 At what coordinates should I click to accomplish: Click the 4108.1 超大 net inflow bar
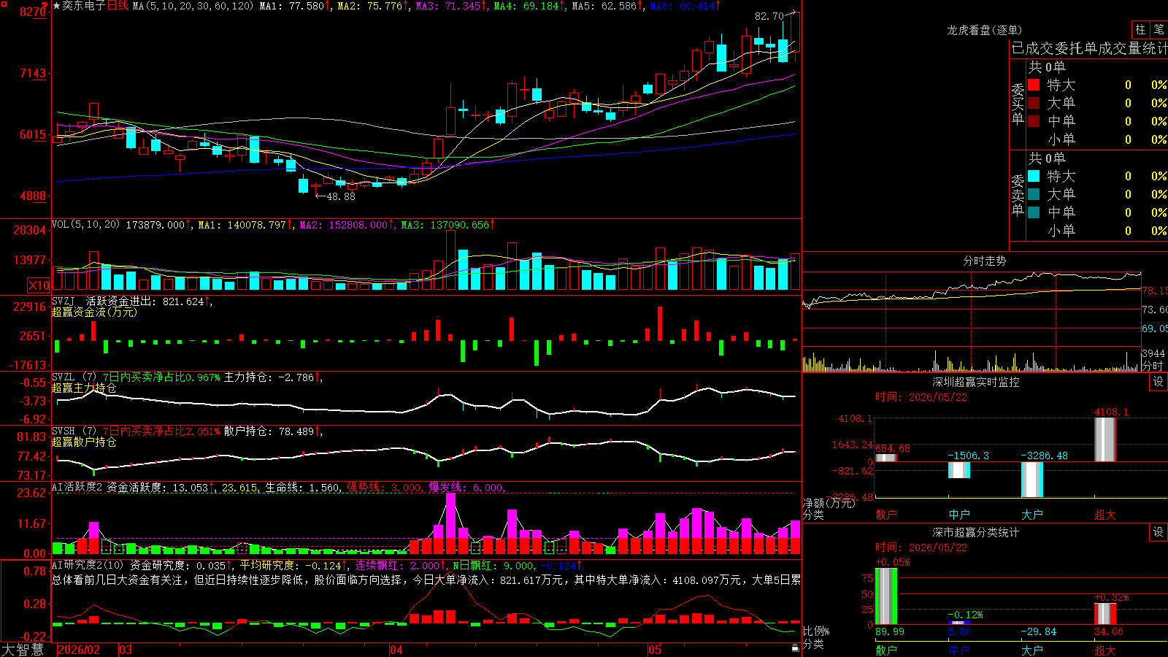(x=1105, y=439)
